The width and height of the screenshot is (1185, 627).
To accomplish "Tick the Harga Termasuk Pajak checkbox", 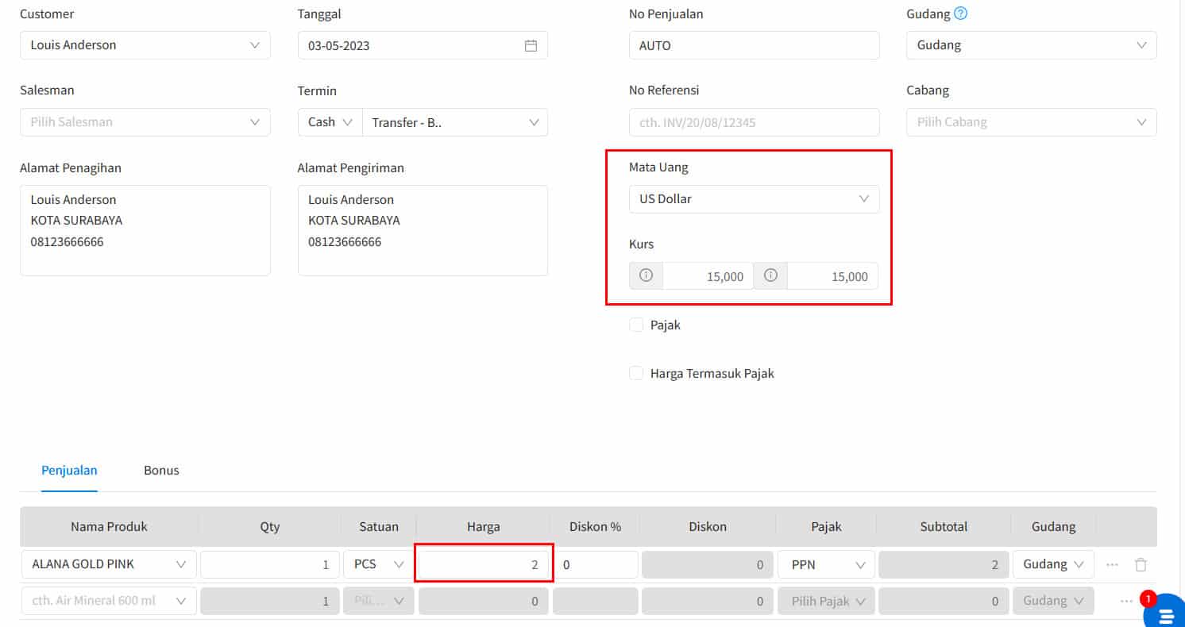I will (636, 373).
